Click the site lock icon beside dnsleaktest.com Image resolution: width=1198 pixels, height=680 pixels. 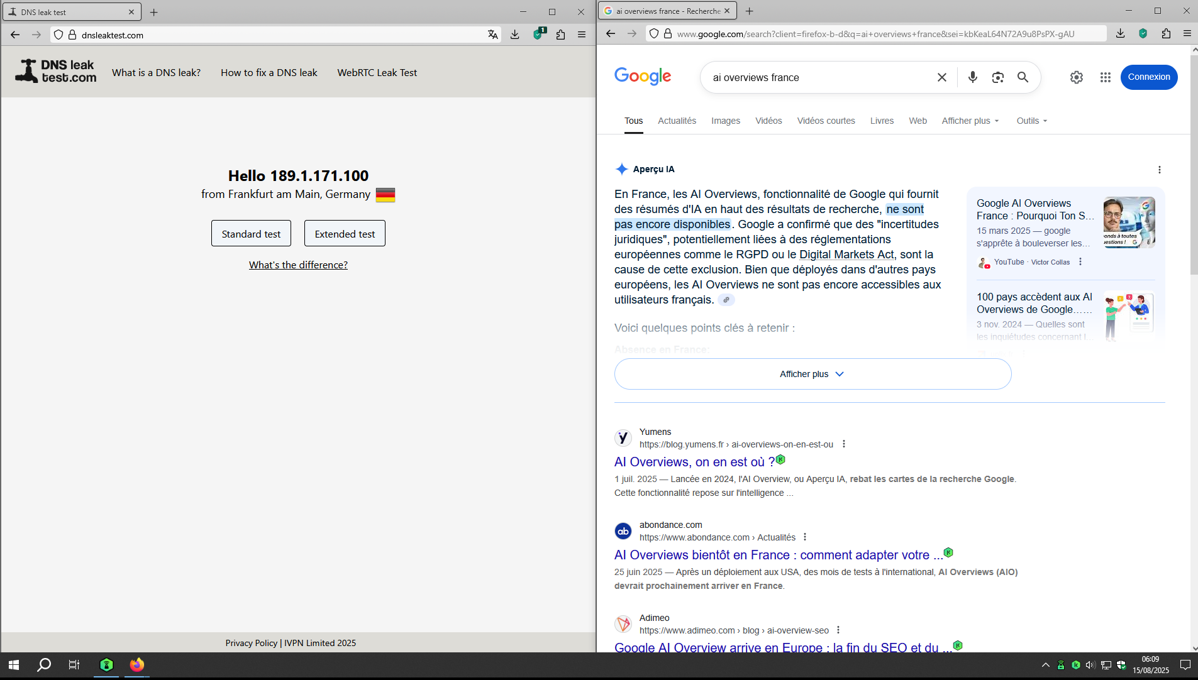tap(72, 35)
